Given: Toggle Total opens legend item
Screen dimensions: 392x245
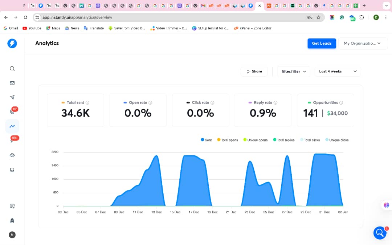Looking at the screenshot, I should pos(228,140).
